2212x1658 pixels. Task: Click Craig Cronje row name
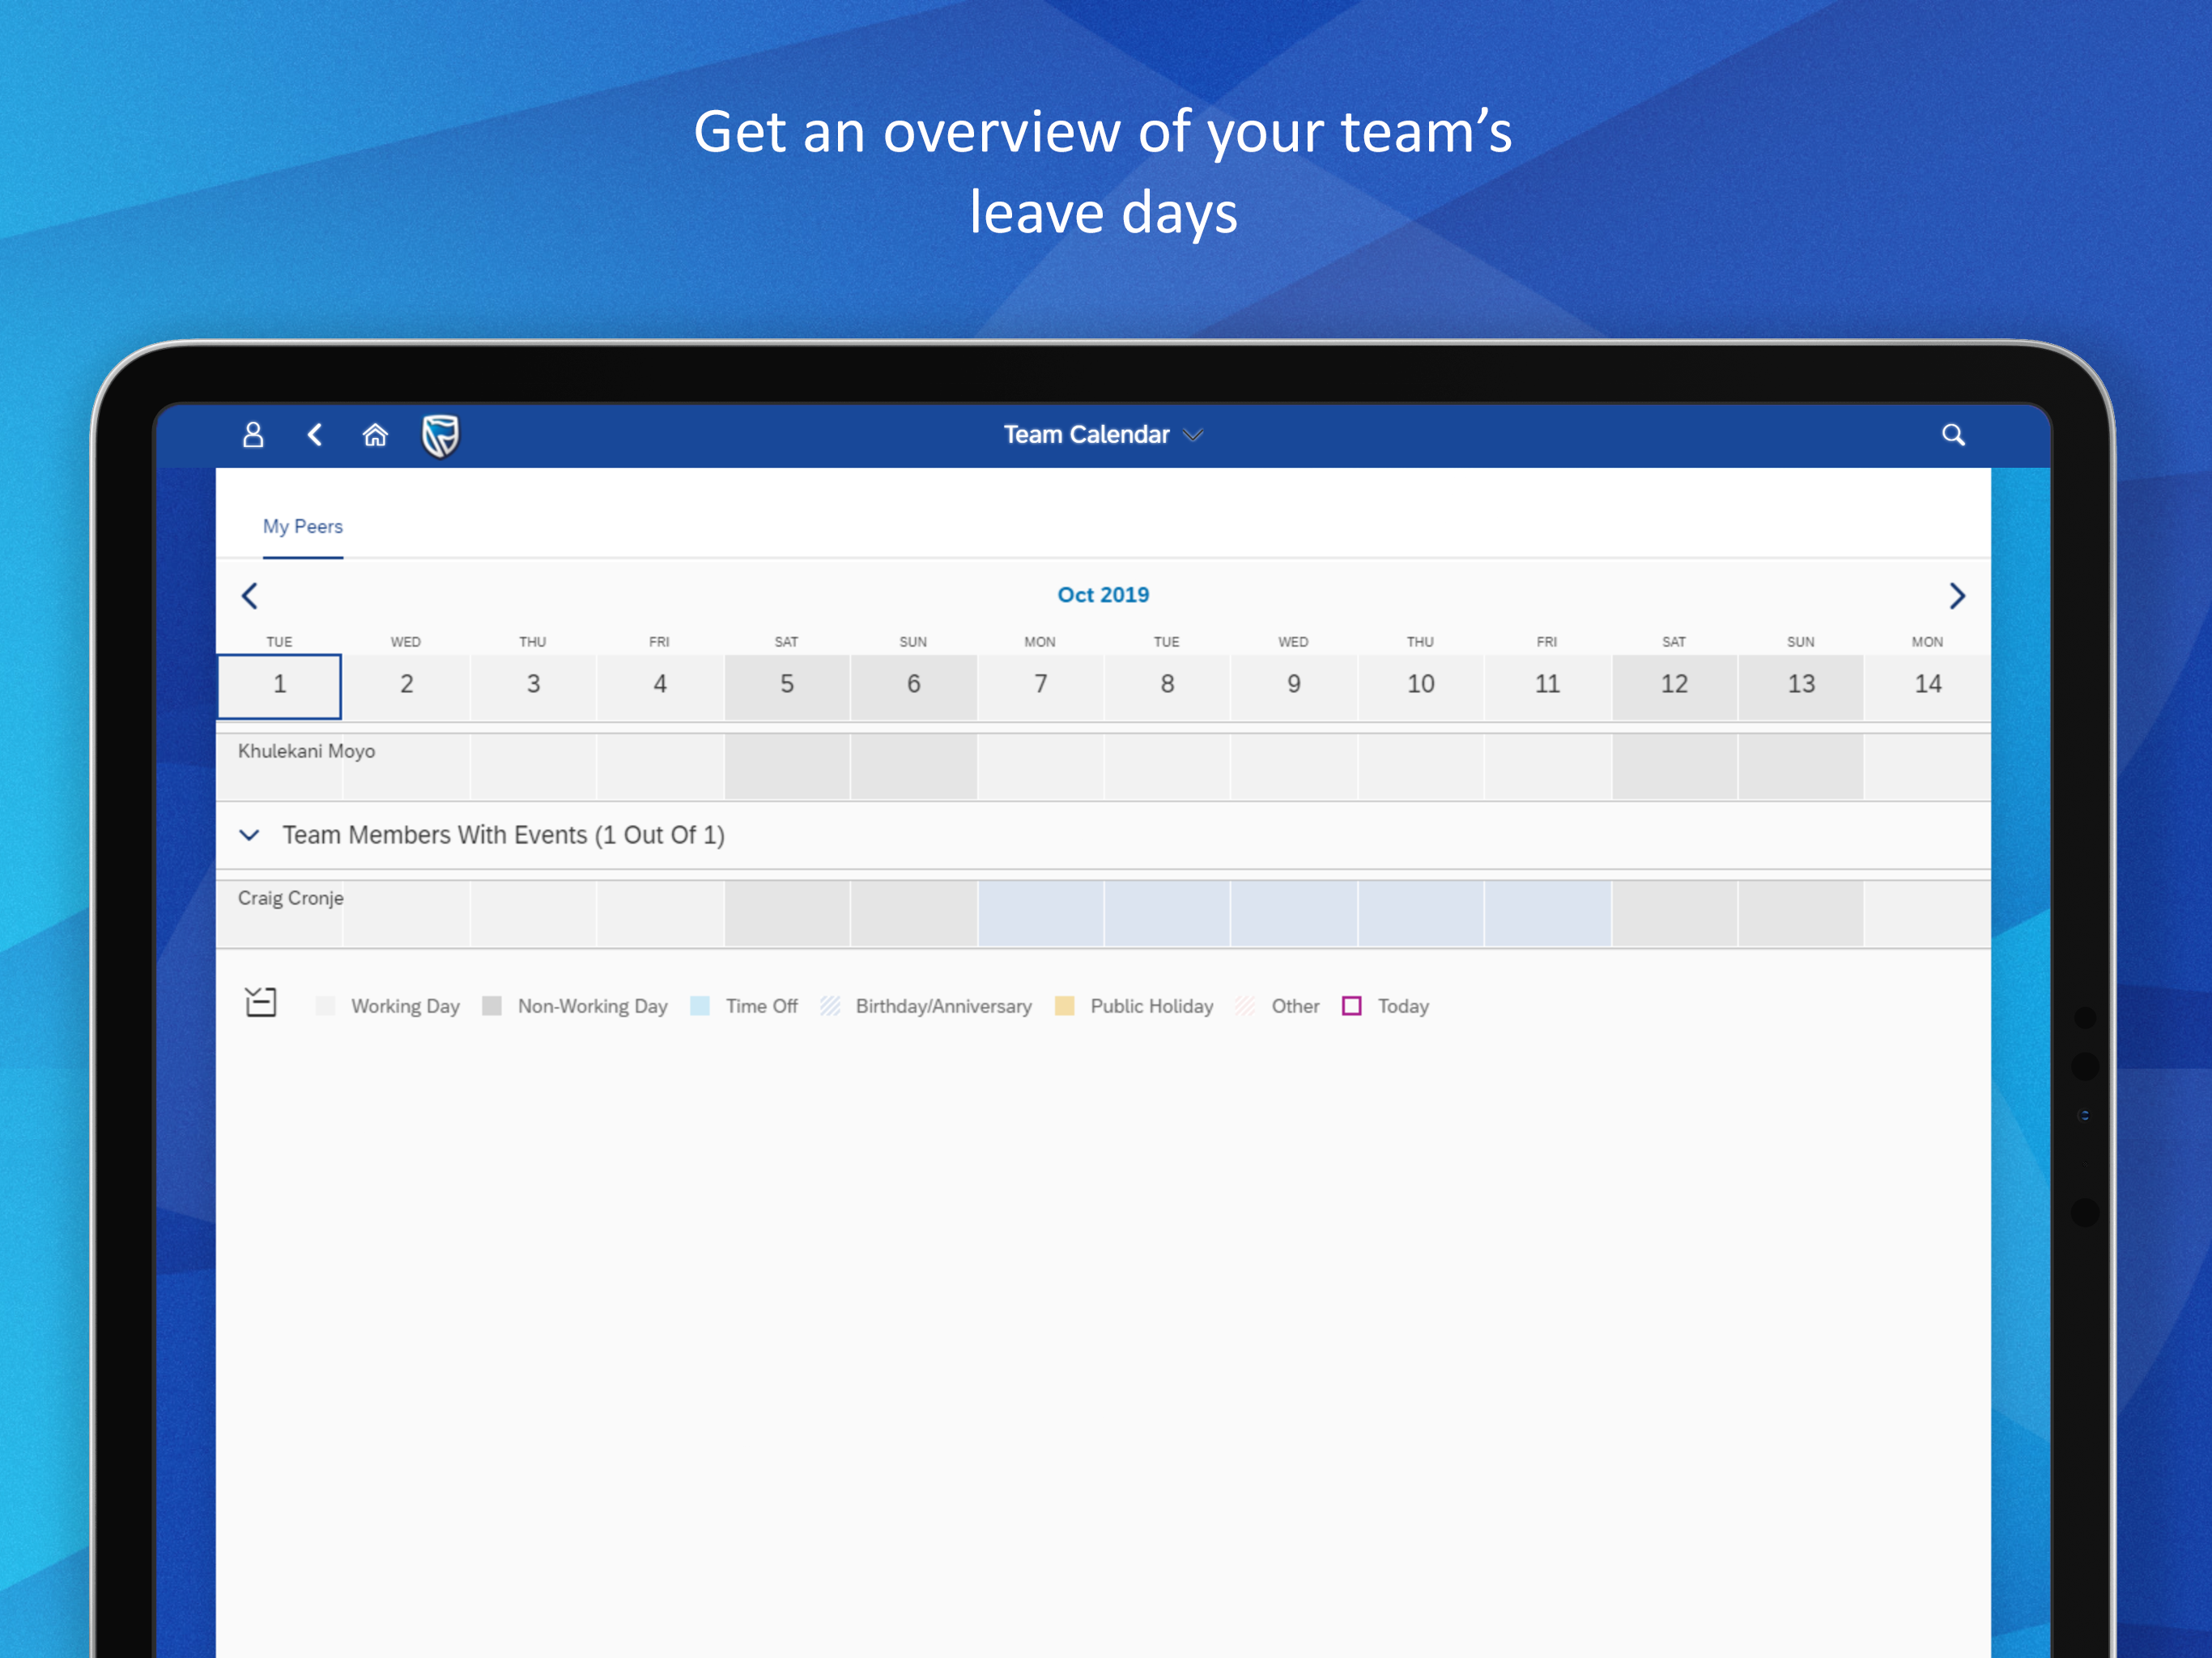[290, 898]
